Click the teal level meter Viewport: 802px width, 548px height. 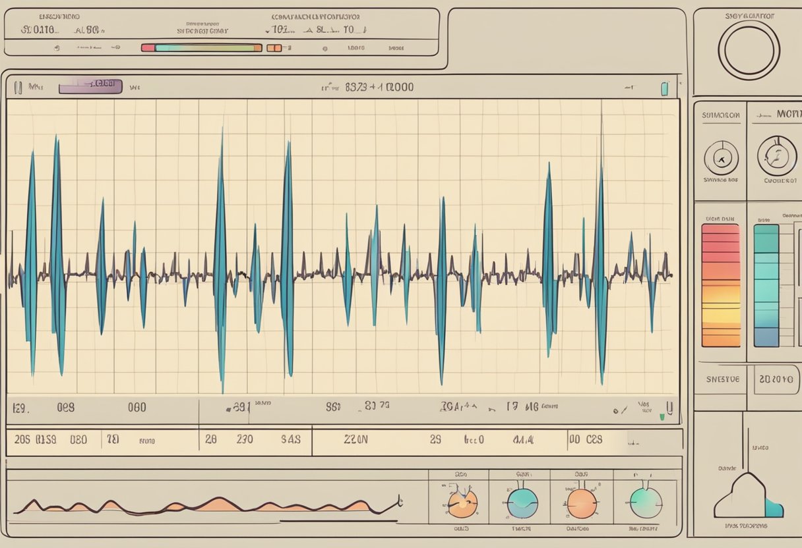tap(766, 285)
